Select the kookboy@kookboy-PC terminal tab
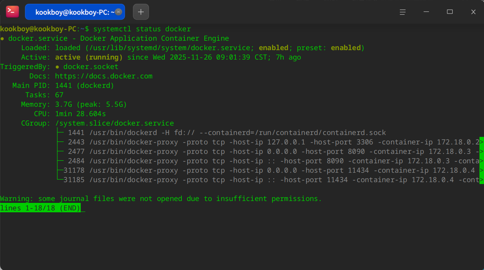Viewport: 484px width, 270px height. pos(75,12)
